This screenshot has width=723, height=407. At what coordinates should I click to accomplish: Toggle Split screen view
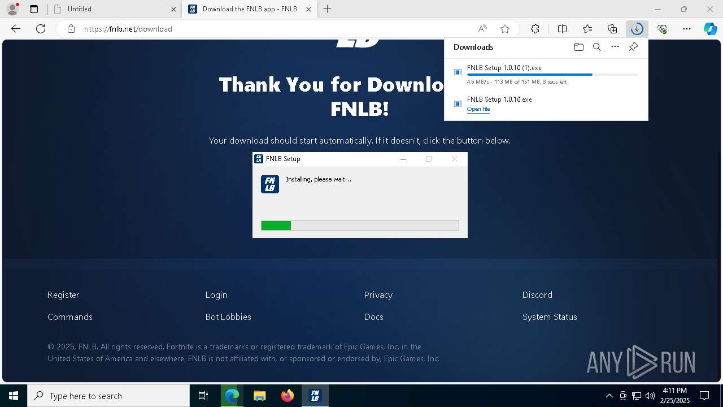[x=563, y=29]
